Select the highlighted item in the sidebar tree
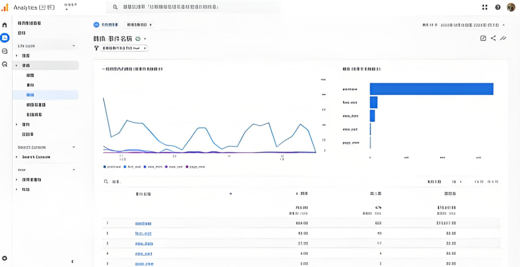Screen dimensions: 520x267 coord(31,95)
